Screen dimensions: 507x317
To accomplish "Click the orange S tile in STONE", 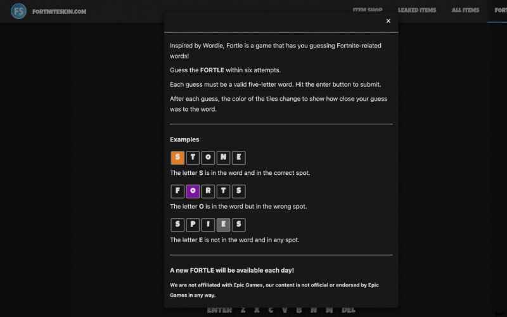I will click(177, 158).
